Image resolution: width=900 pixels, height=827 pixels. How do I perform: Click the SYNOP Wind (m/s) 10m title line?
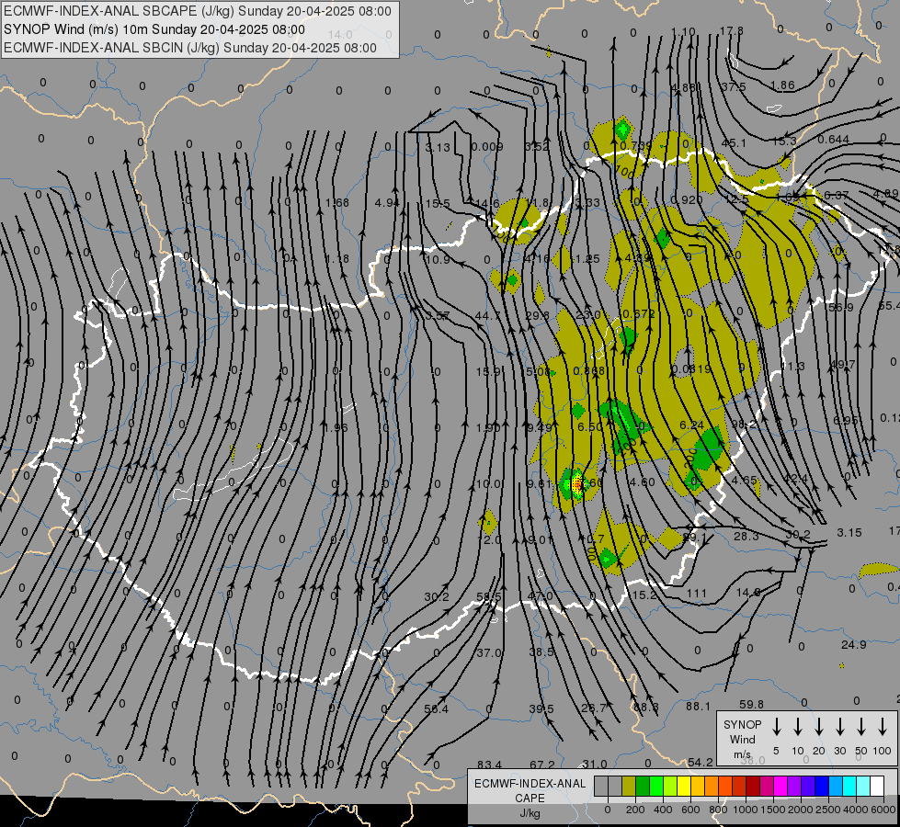[x=154, y=29]
